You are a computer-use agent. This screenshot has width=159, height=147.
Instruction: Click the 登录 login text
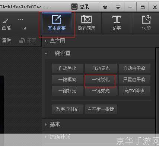point(84,7)
